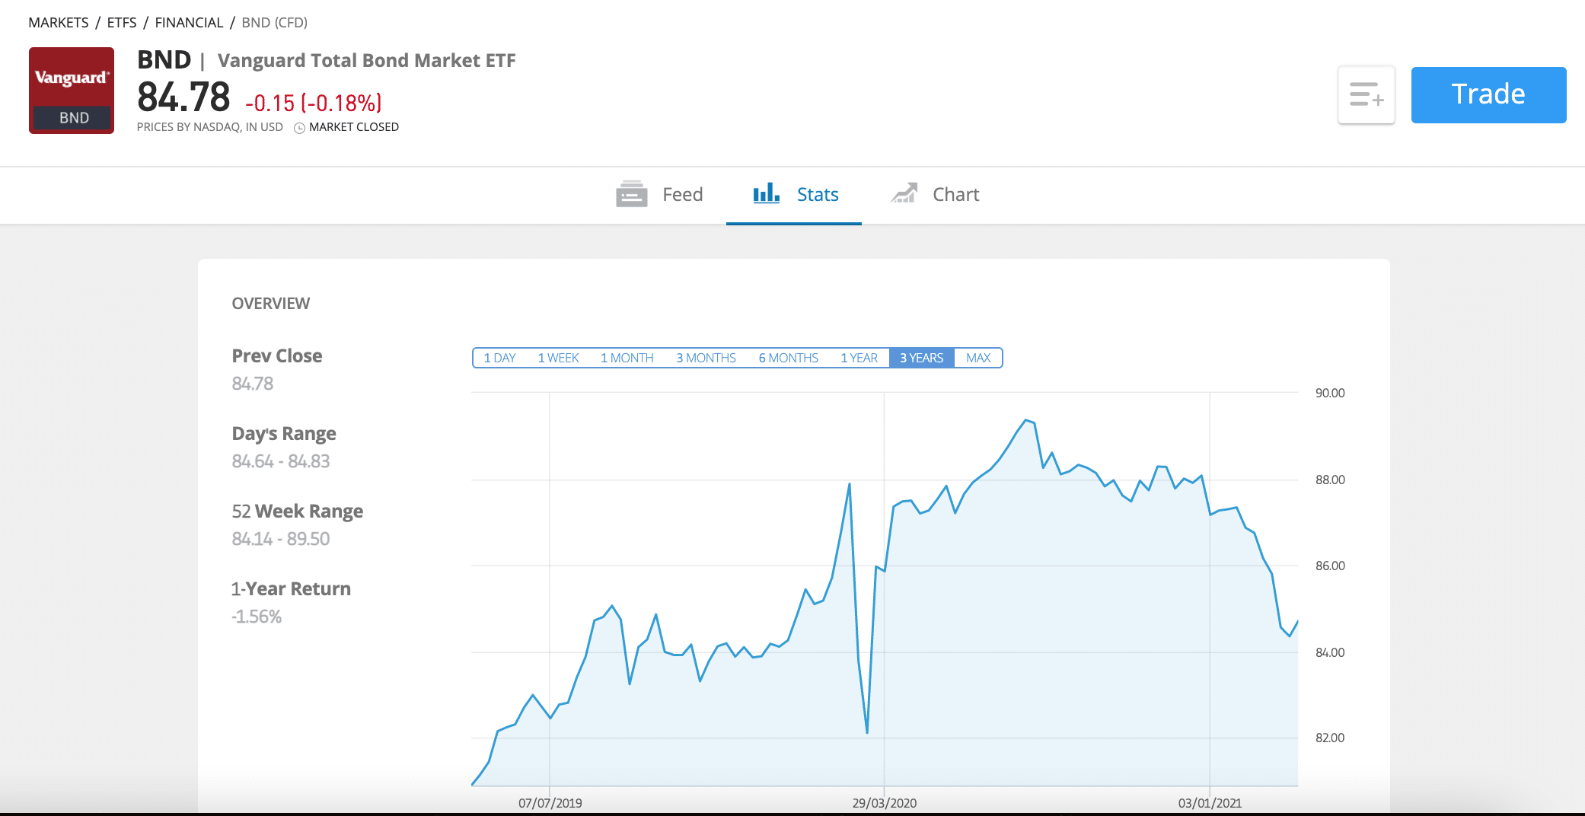Click the Feed newspaper icon
Image resolution: width=1585 pixels, height=816 pixels.
pos(631,194)
